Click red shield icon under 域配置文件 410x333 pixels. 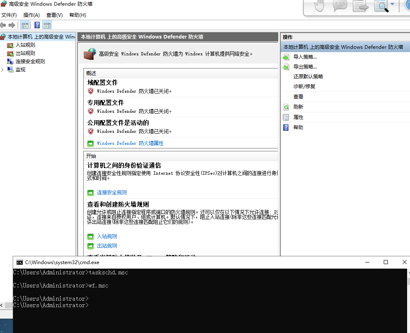tap(91, 91)
